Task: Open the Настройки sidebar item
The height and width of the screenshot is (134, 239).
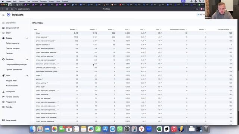Action: [x=10, y=92]
